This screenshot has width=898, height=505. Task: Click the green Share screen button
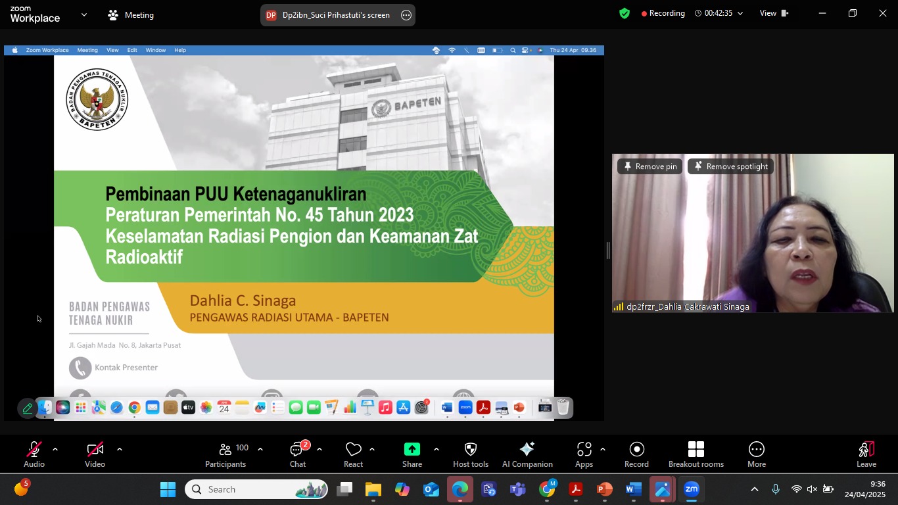click(412, 449)
